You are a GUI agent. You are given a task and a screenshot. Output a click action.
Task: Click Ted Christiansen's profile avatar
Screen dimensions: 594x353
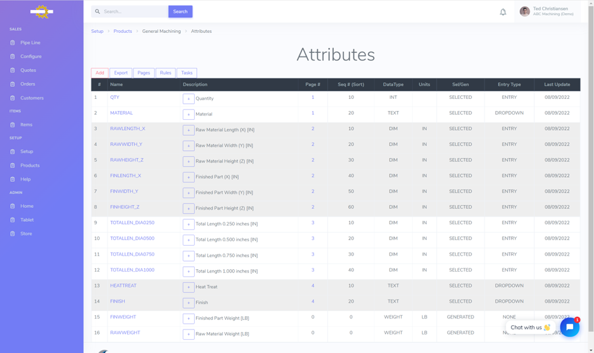pos(524,11)
